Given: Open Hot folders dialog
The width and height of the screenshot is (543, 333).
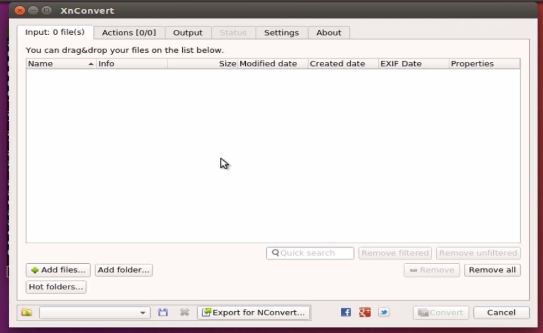Looking at the screenshot, I should [x=56, y=287].
